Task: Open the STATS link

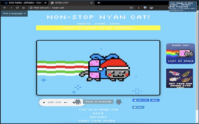Action: point(115,24)
